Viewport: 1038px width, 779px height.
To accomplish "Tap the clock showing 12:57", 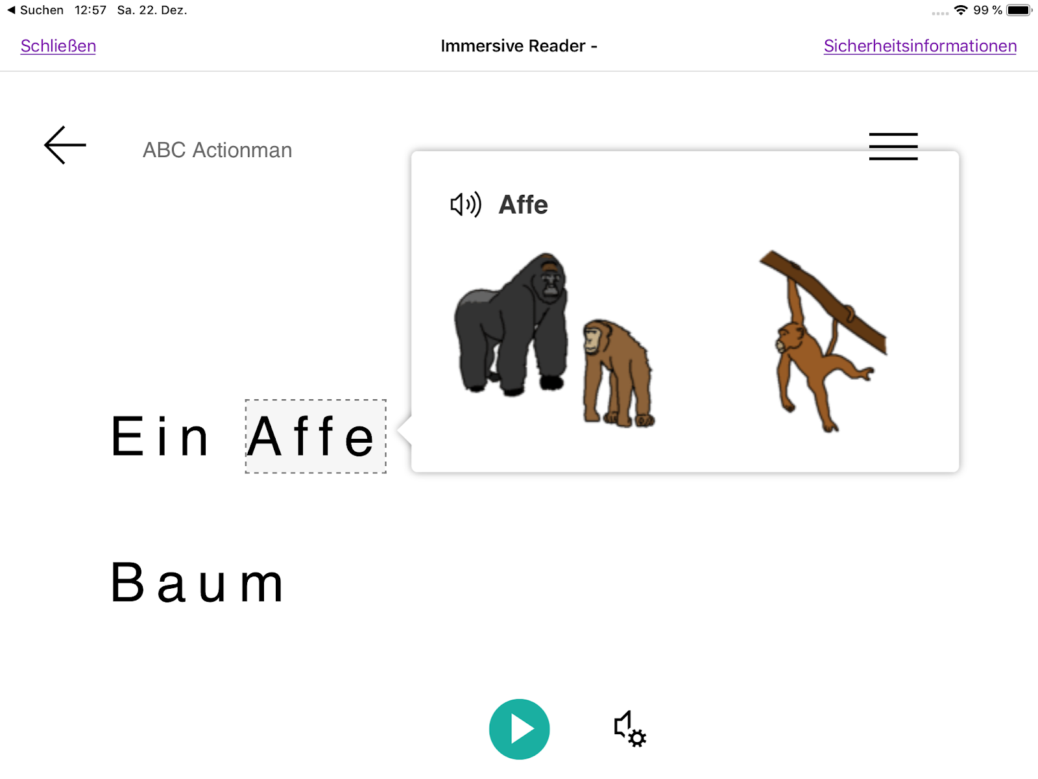I will [x=90, y=10].
